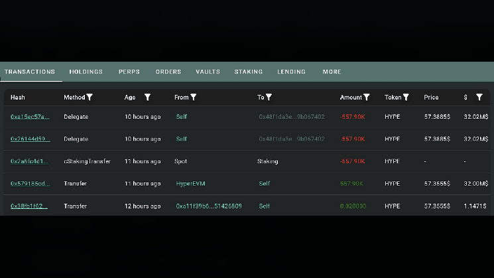Open the Age column filter icon

[147, 98]
